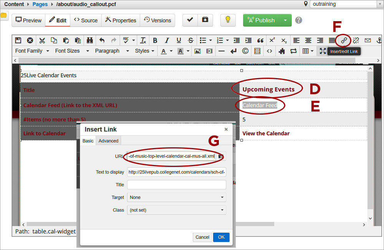The image size is (384, 250).
Task: Toggle Subscript formatting
Action: (284, 40)
